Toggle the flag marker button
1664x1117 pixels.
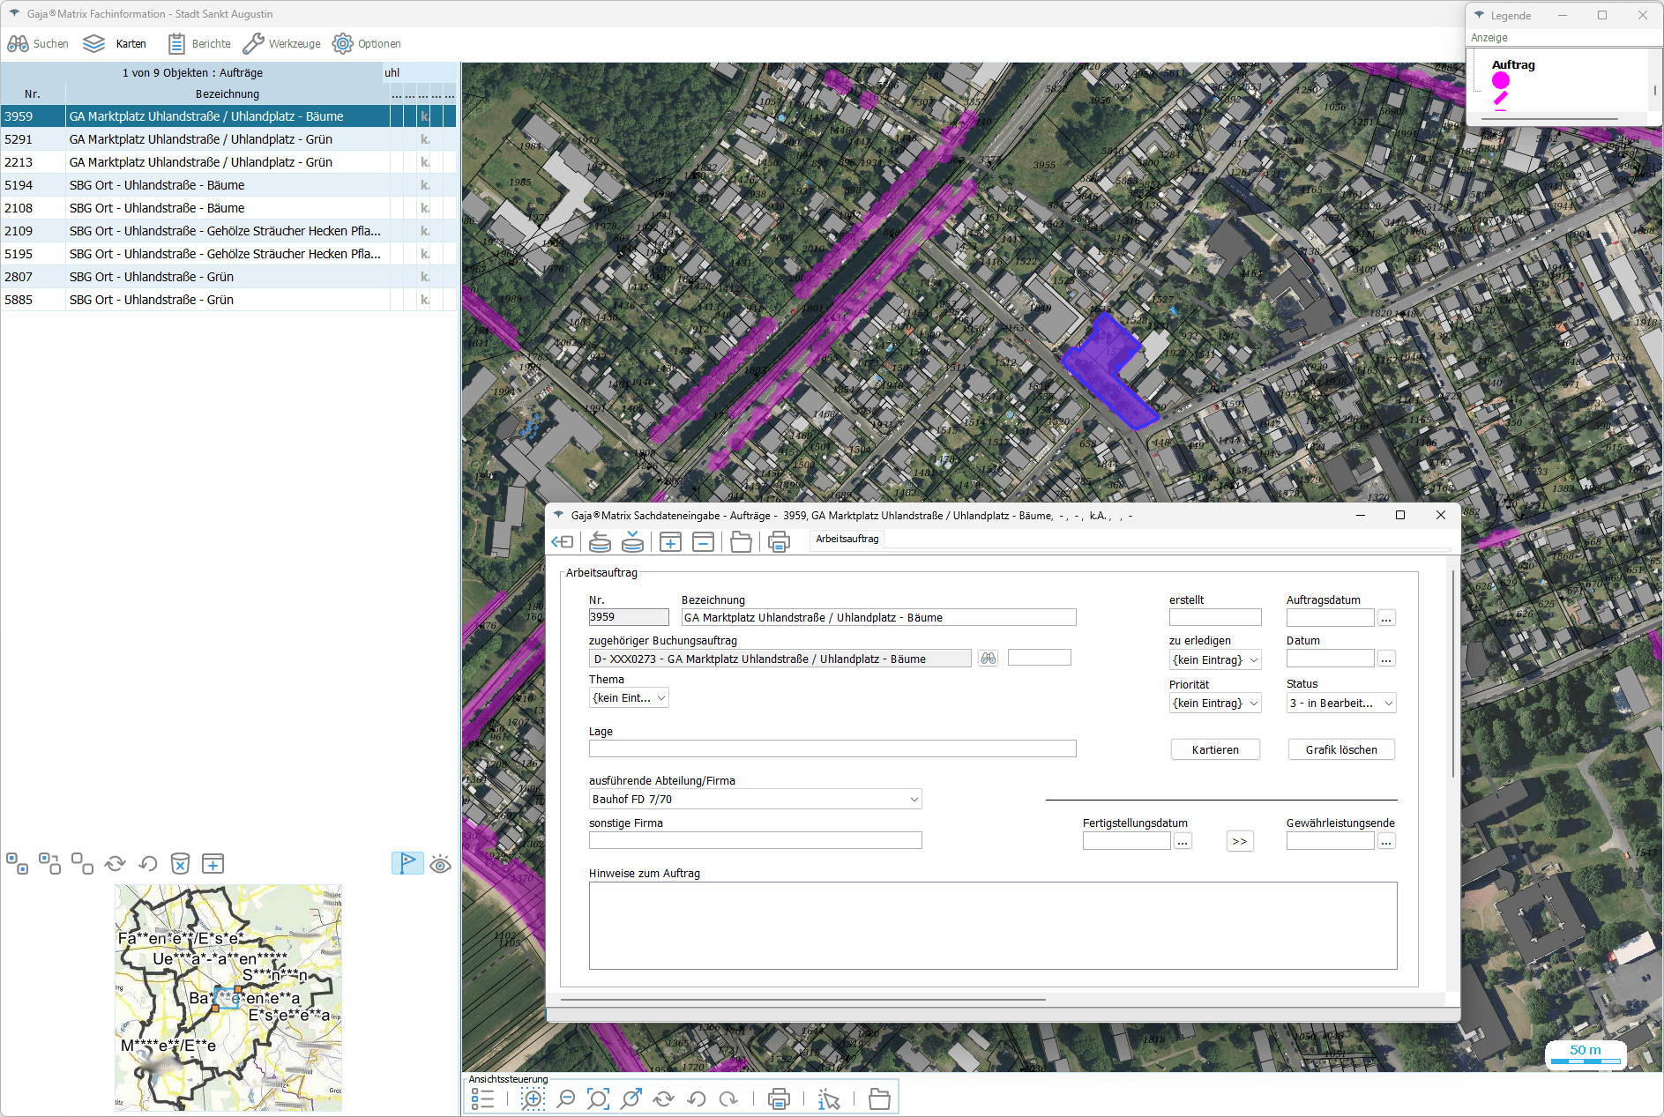click(407, 864)
